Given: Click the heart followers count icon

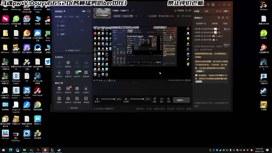Looking at the screenshot, I should (183, 16).
